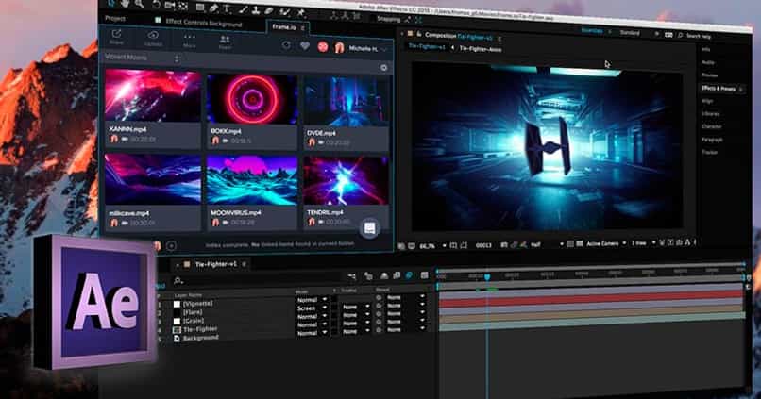The height and width of the screenshot is (399, 761).
Task: Toggle the composition mini-flowchart icon in timeline
Action: (352, 275)
